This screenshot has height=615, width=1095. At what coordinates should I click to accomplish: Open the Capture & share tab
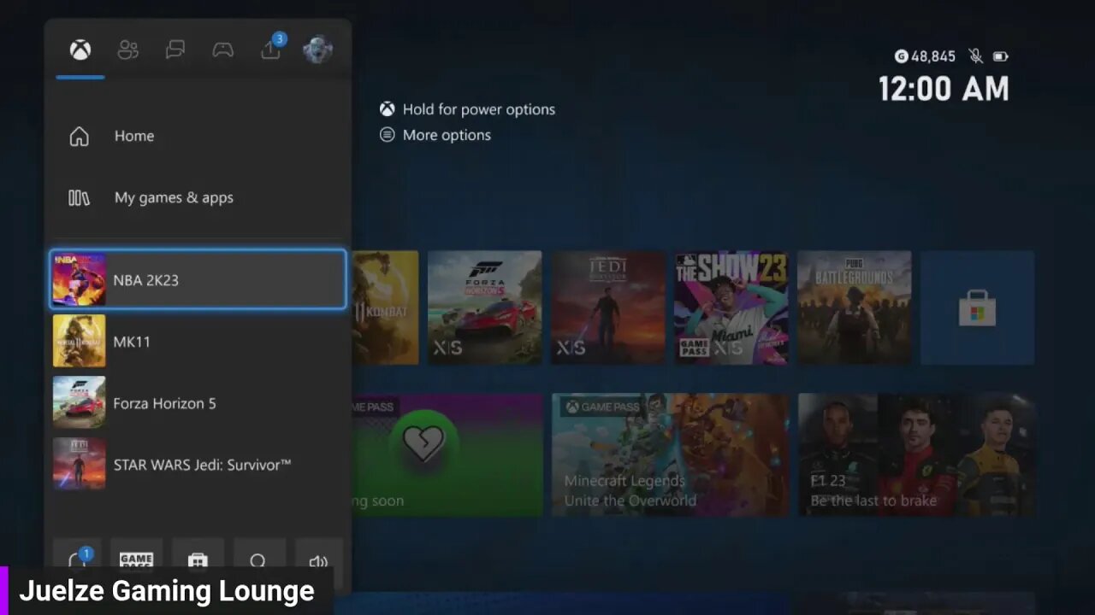coord(271,49)
